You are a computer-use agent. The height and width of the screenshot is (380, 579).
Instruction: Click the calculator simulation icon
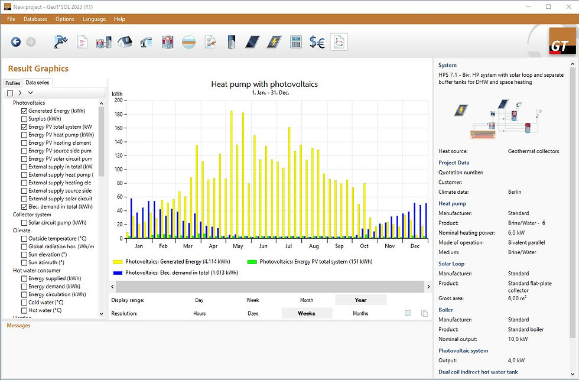(x=296, y=42)
